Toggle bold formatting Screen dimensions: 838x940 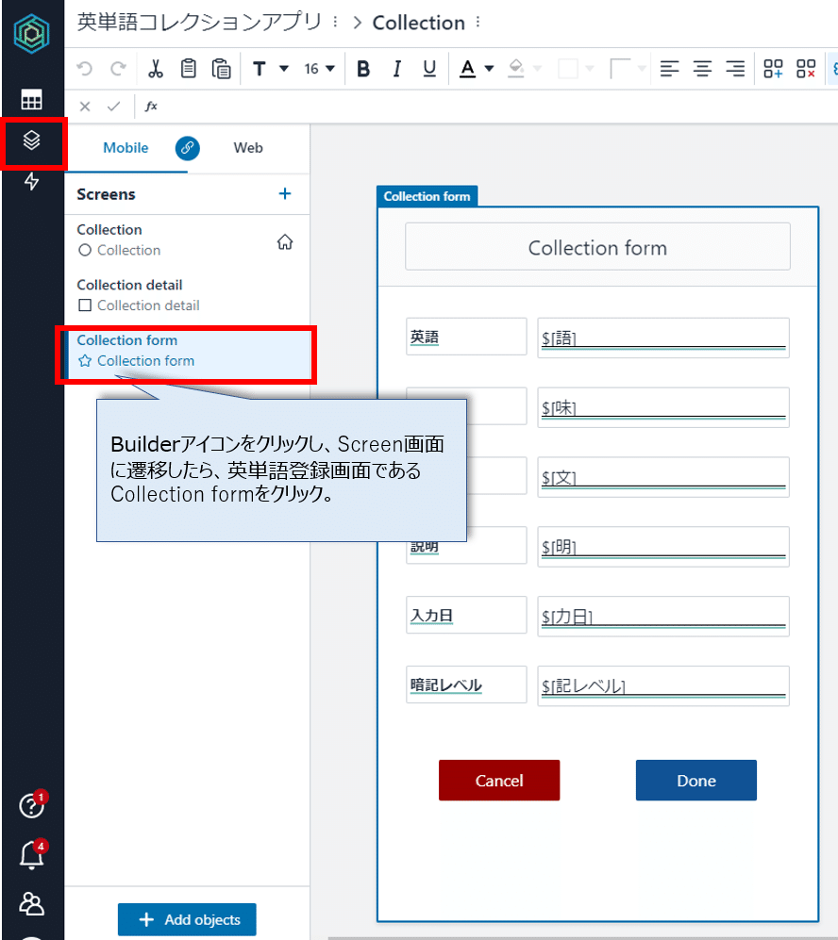pos(363,68)
